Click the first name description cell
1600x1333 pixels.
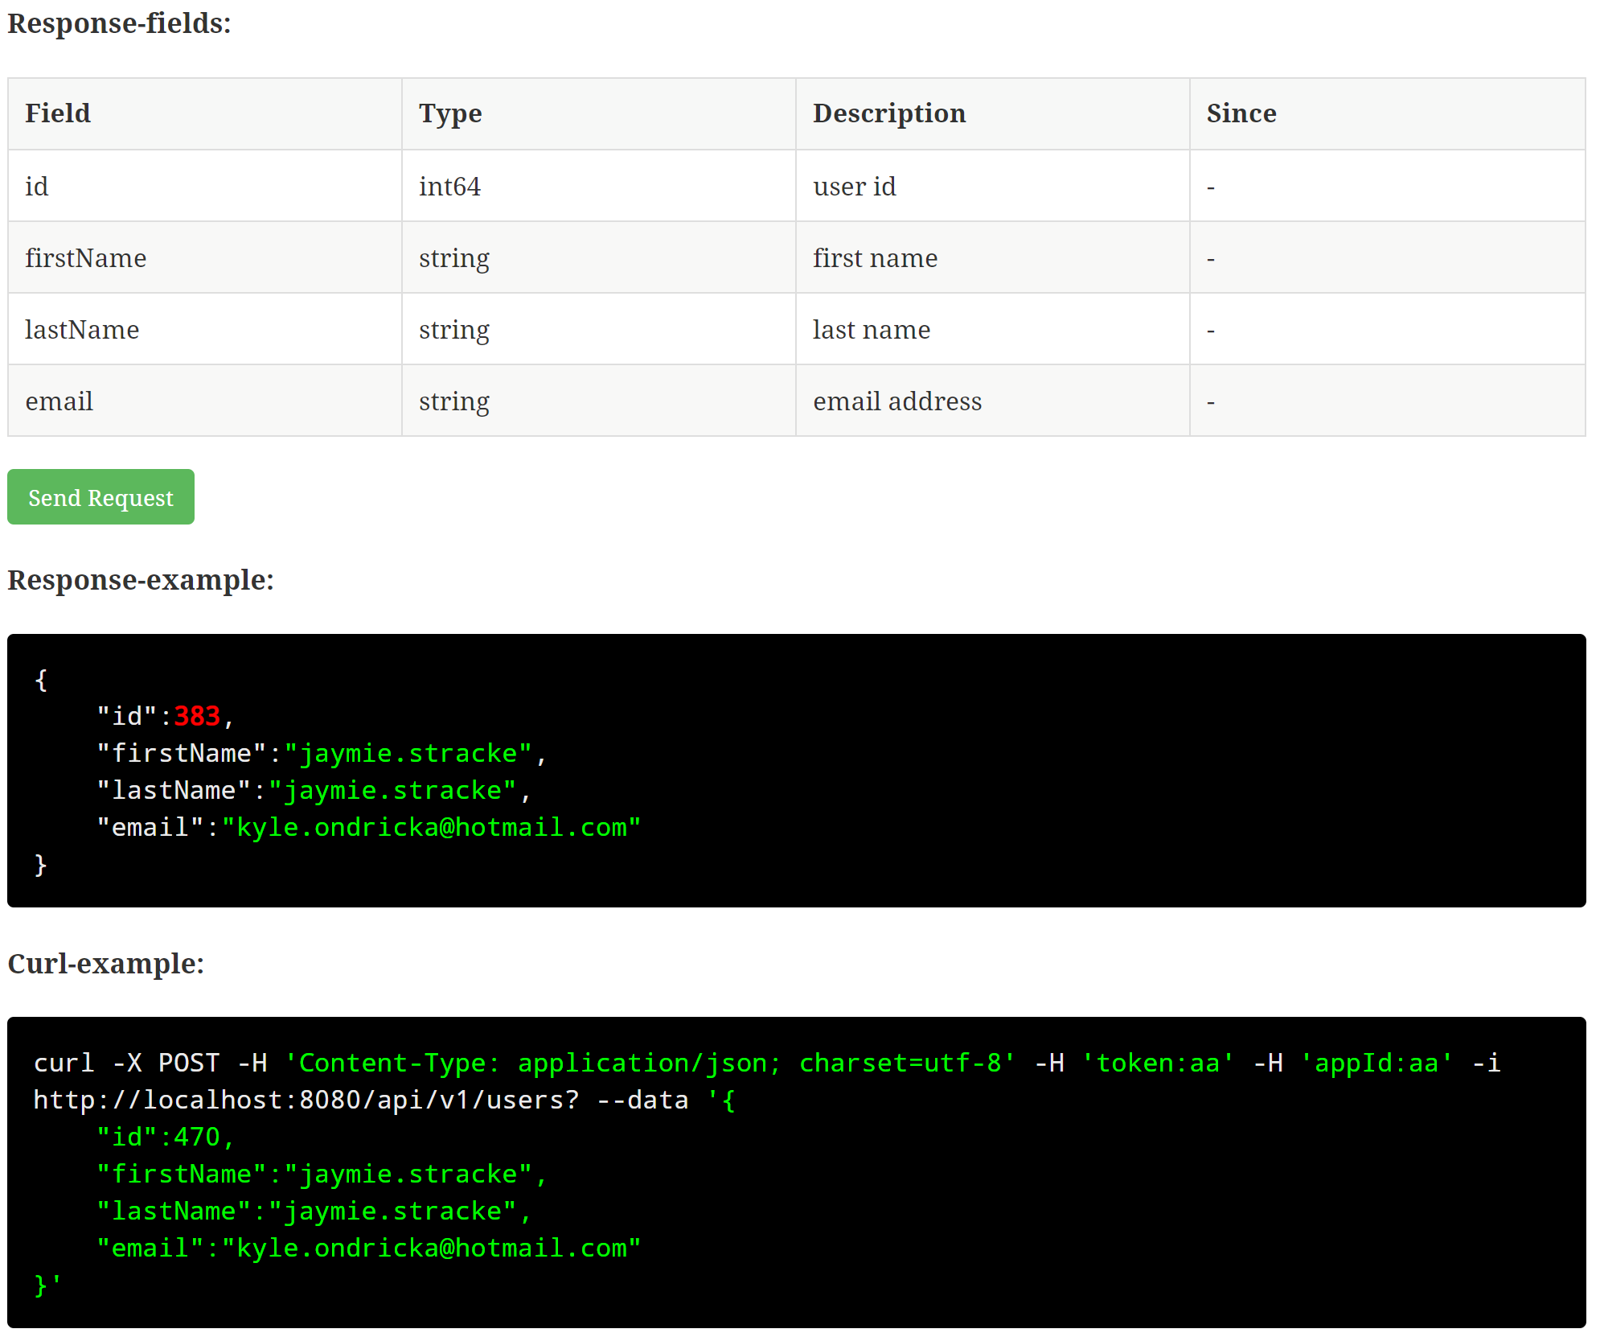875,258
